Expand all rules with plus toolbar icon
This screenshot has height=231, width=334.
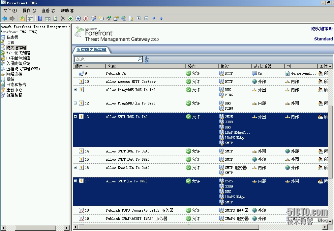139,18
